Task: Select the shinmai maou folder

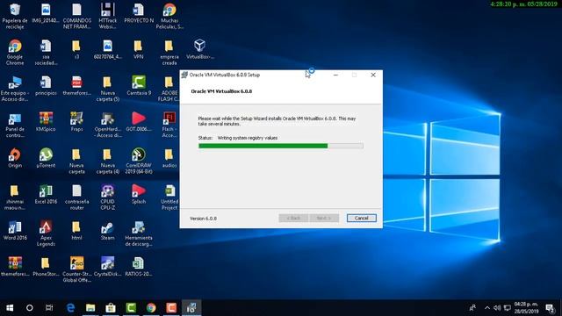Action: click(x=14, y=197)
